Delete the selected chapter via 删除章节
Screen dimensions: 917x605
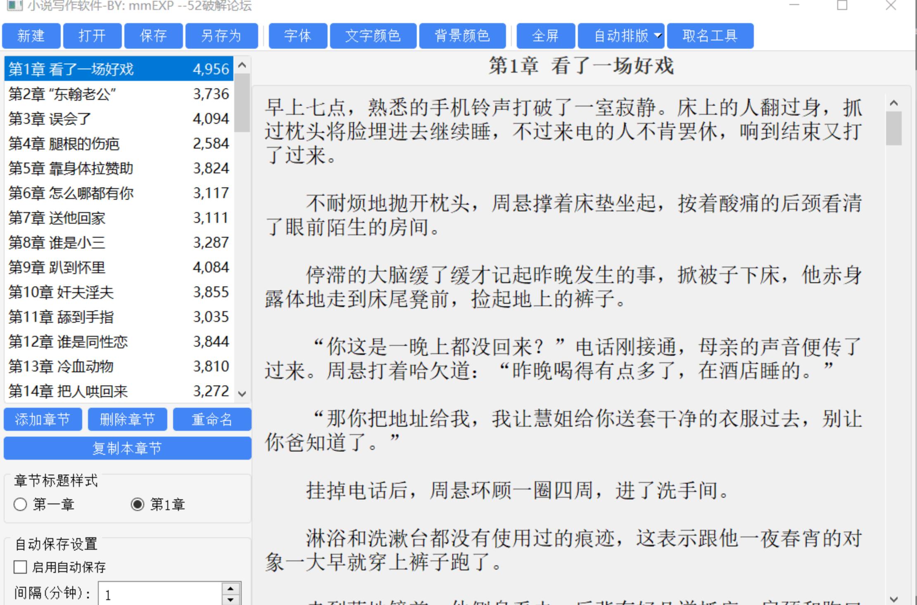(127, 419)
